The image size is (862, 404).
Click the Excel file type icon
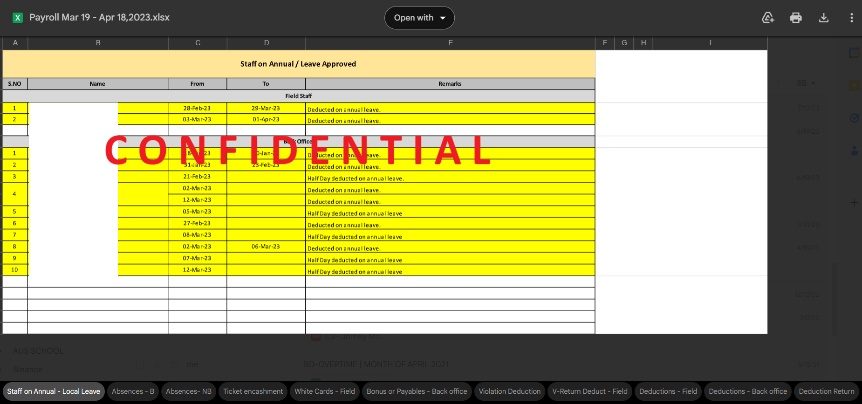point(18,18)
